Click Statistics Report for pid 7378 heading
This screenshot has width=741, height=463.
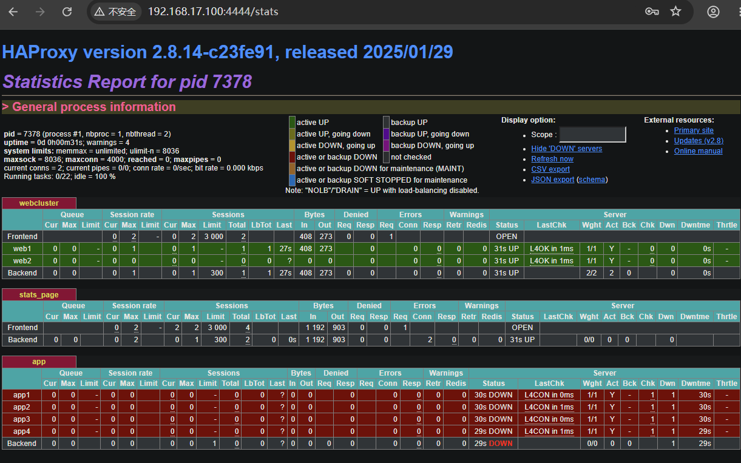(127, 81)
